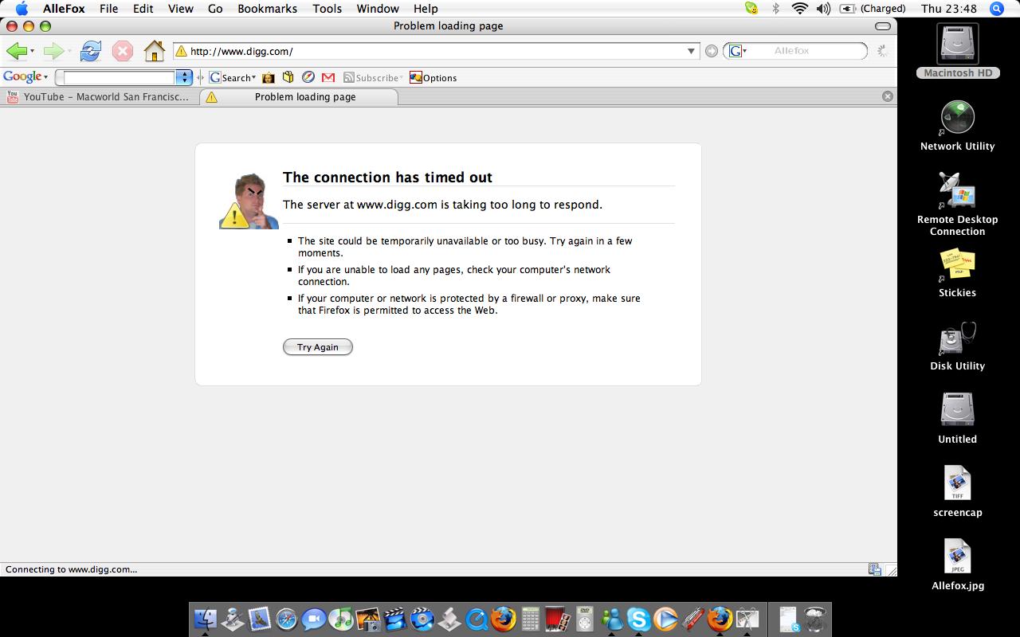Select the Network Utility desktop icon
The height and width of the screenshot is (637, 1020).
pyautogui.click(x=957, y=125)
